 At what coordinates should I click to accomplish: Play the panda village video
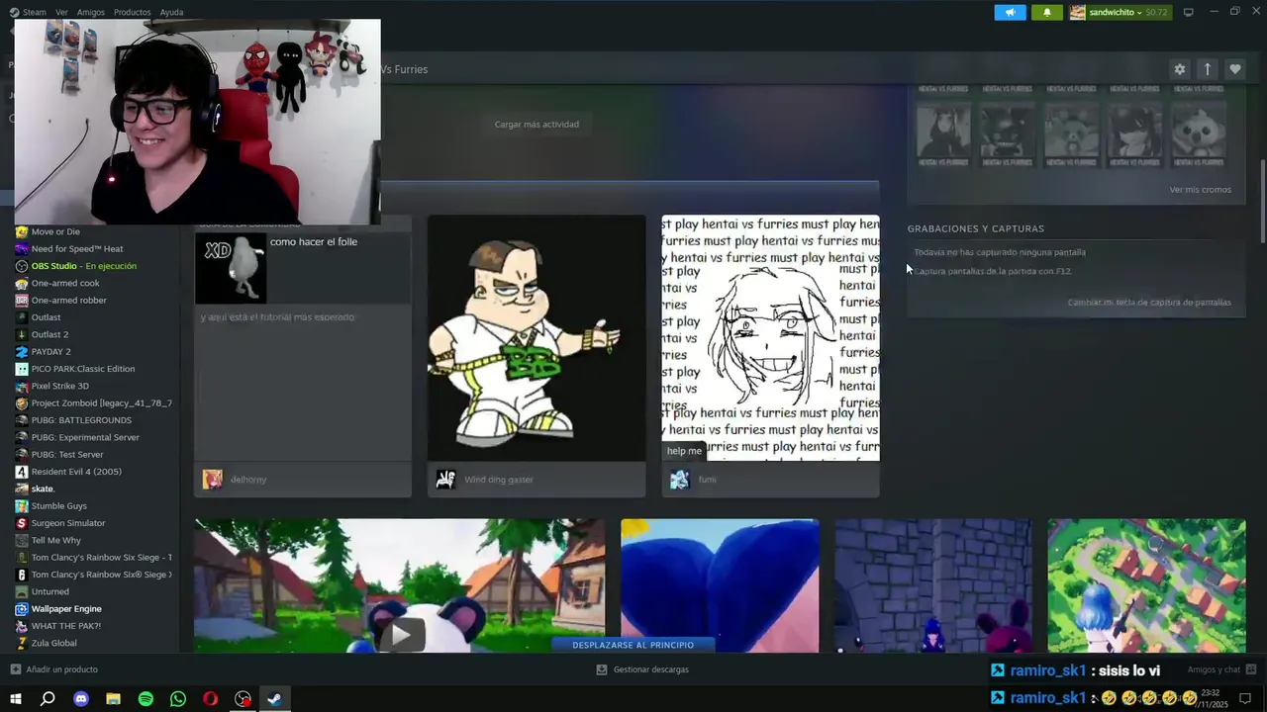[400, 634]
